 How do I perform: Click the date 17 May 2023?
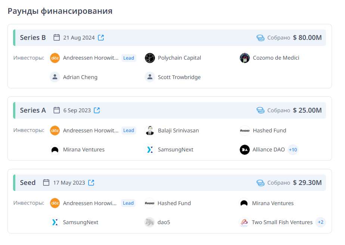coord(69,183)
